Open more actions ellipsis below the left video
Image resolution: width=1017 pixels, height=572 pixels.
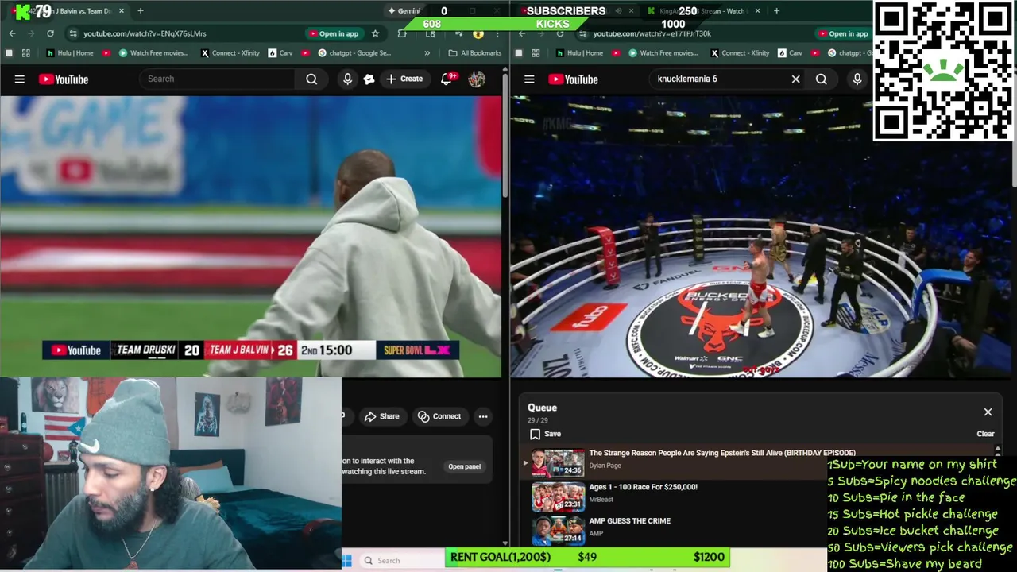click(x=482, y=416)
